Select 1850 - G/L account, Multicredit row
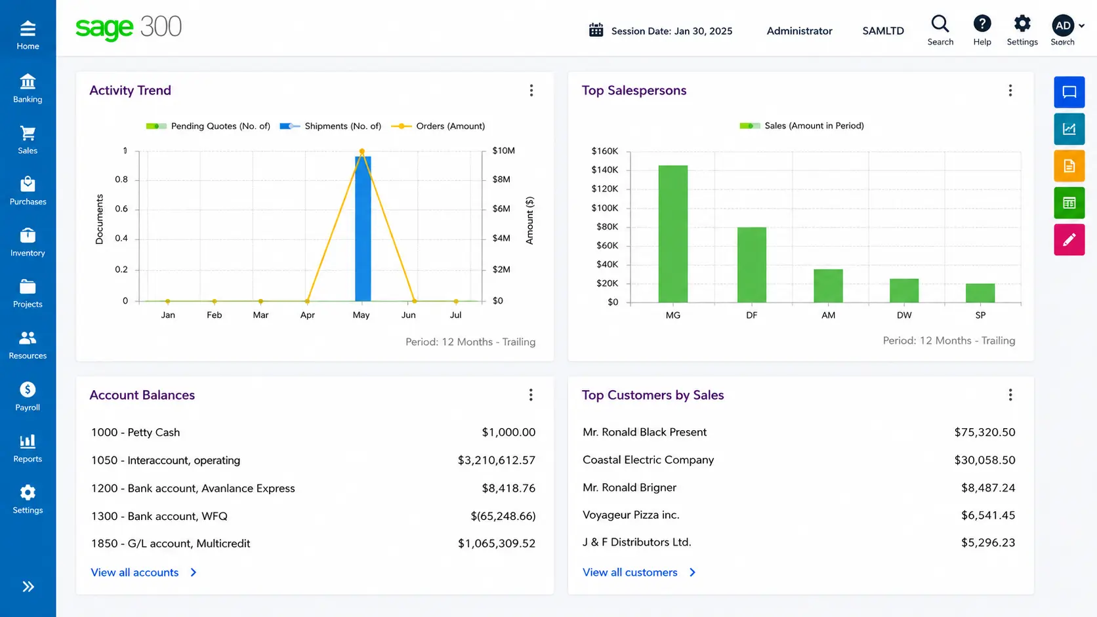Image resolution: width=1097 pixels, height=617 pixels. [x=313, y=544]
